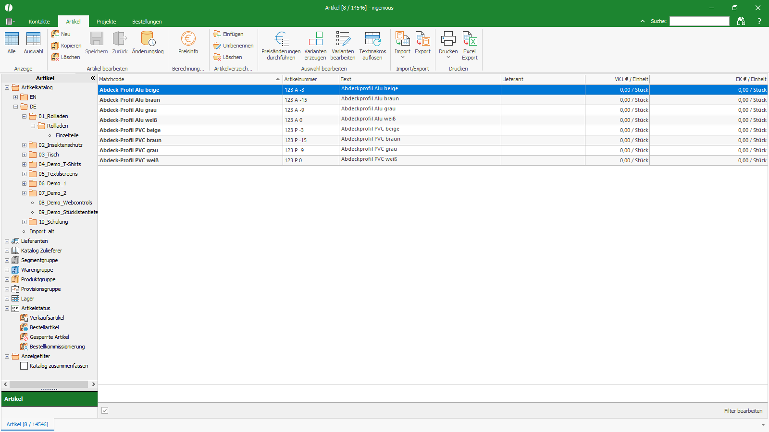Click Textmakros auflösen
The width and height of the screenshot is (769, 432).
click(372, 46)
